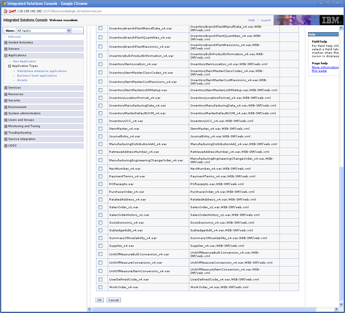Select the ItemMaster_v4.war checkbox

pos(100,129)
